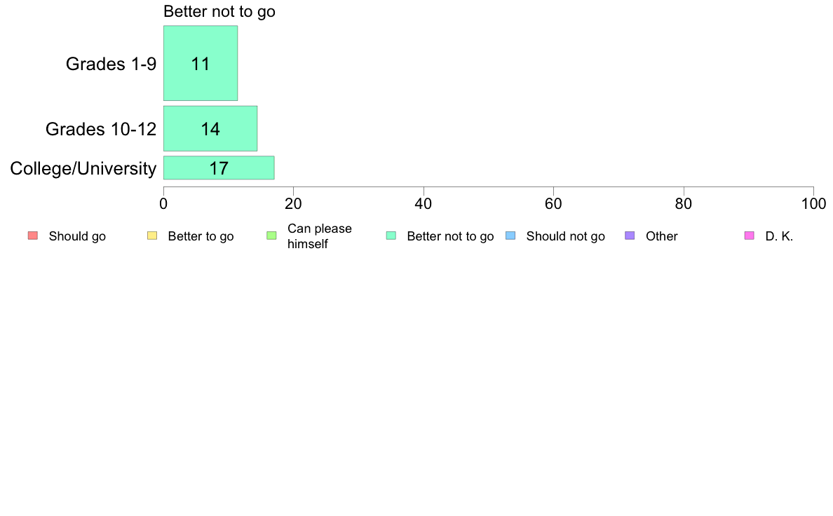Click the College/University axis label

tap(83, 168)
